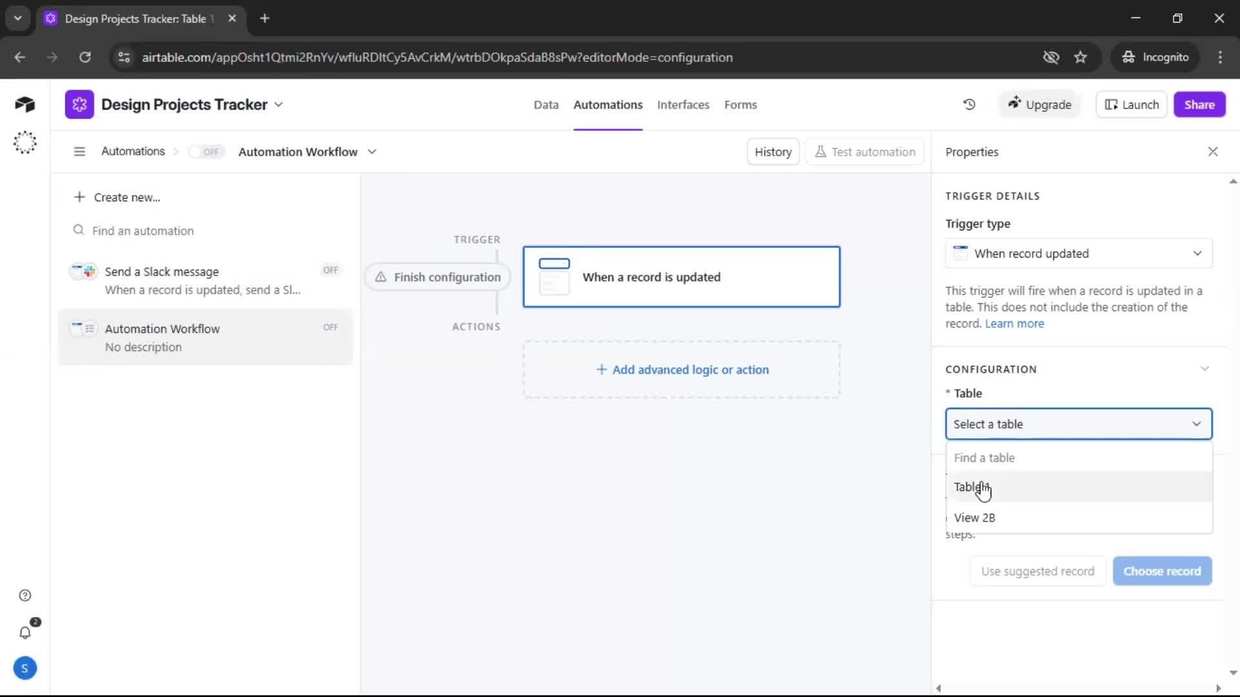This screenshot has height=697, width=1240.
Task: Click Choose record button
Action: tap(1162, 571)
